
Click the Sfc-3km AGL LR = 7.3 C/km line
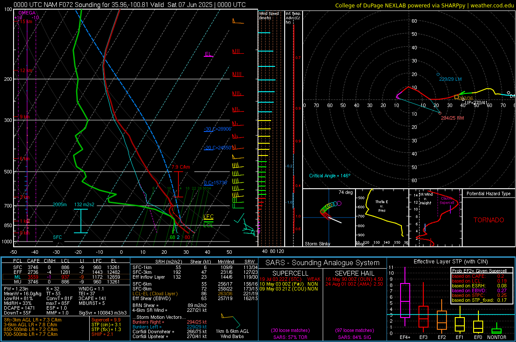tap(33, 320)
